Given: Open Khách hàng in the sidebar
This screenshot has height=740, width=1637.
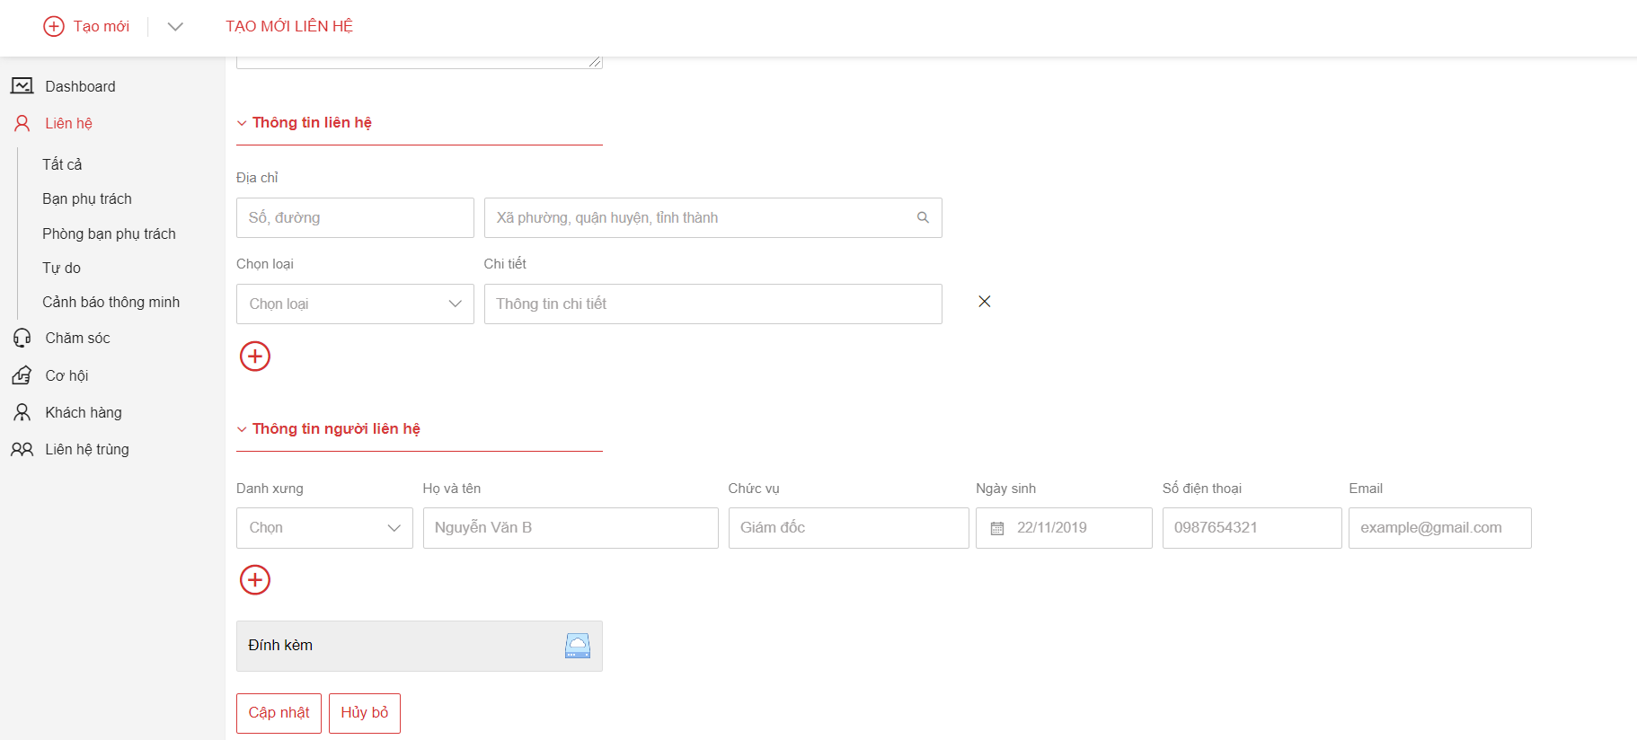Looking at the screenshot, I should tap(84, 412).
